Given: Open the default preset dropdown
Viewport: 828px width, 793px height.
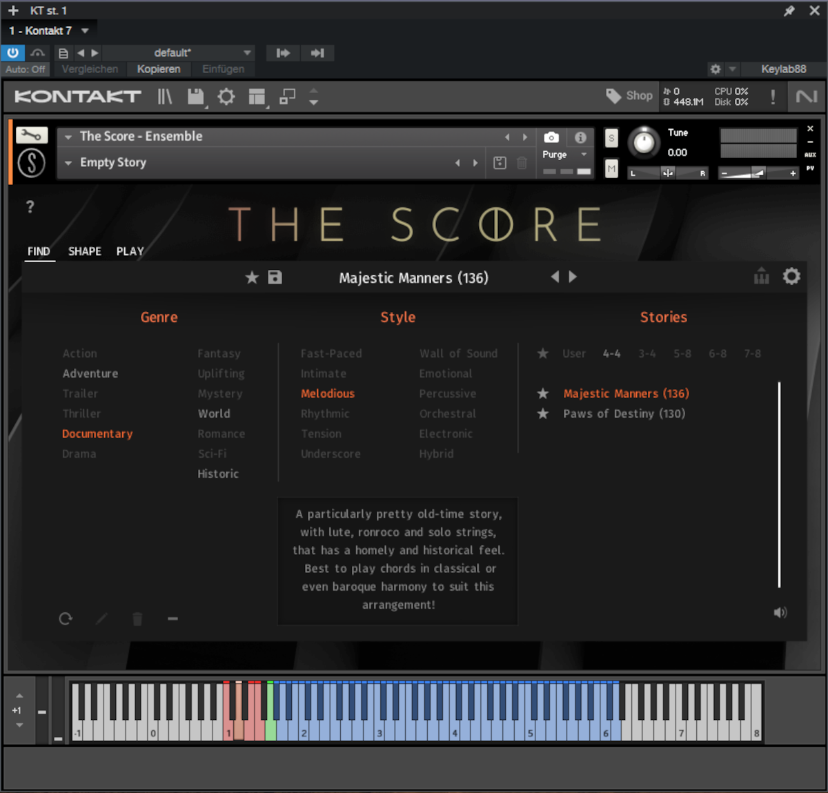Looking at the screenshot, I should coord(178,53).
